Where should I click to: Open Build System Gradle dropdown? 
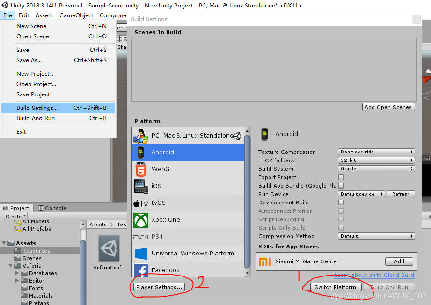point(376,169)
